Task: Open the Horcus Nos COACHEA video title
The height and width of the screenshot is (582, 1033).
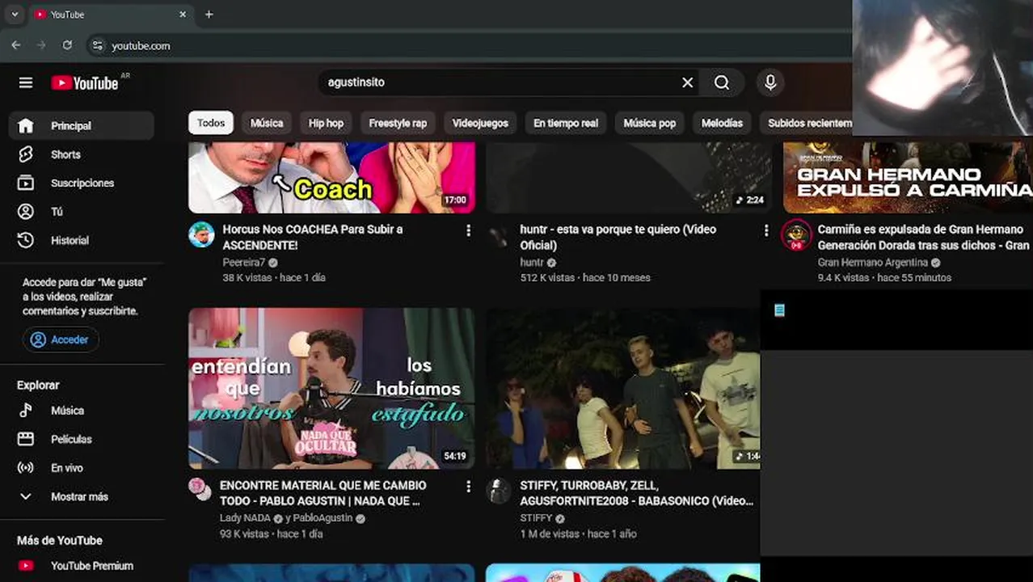Action: [x=313, y=237]
